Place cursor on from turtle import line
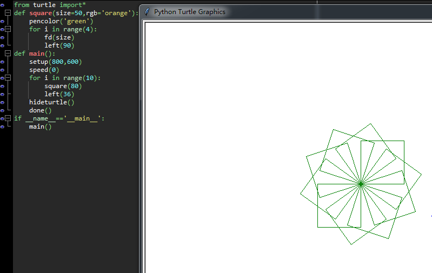This screenshot has height=273, width=432. click(50, 5)
